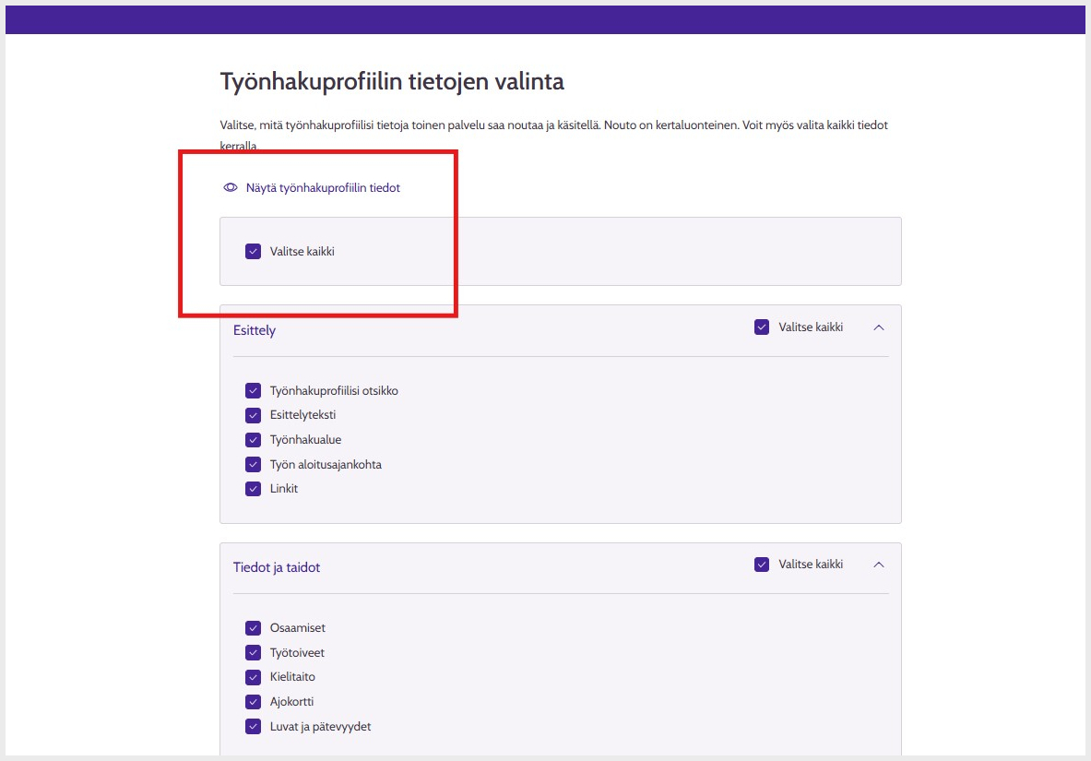The height and width of the screenshot is (761, 1091).
Task: Deselect the Esittelyteksti checkbox
Action: point(254,415)
